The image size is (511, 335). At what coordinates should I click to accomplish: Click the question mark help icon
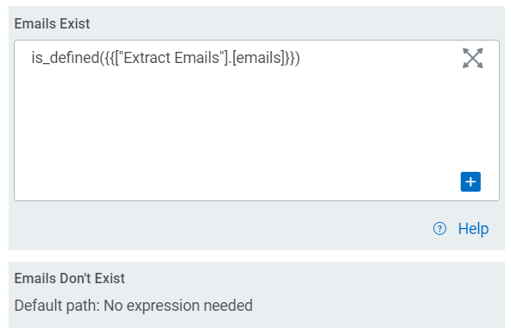pyautogui.click(x=439, y=229)
